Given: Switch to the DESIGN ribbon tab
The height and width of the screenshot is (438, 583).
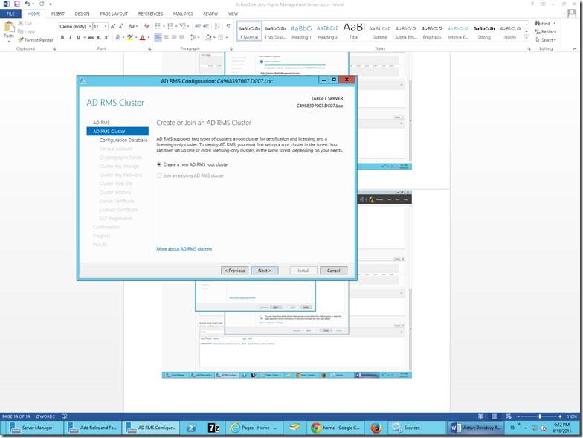Looking at the screenshot, I should (82, 13).
